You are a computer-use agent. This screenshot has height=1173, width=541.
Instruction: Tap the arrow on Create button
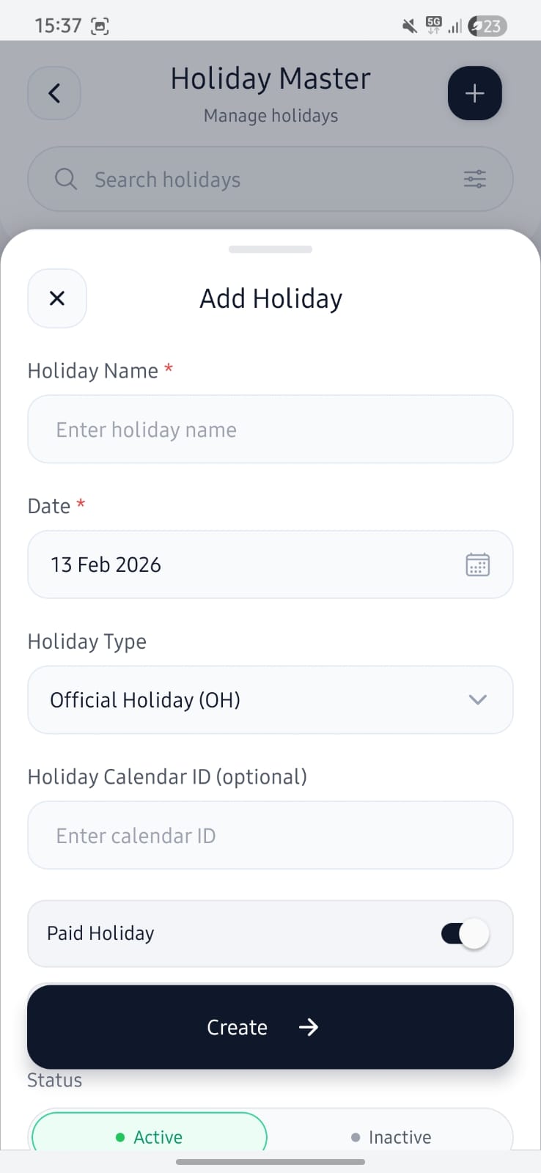tap(309, 1027)
